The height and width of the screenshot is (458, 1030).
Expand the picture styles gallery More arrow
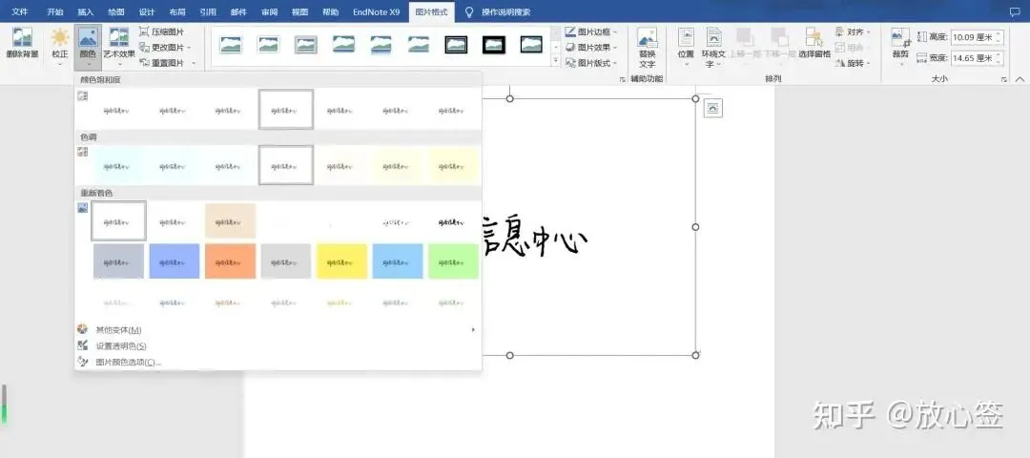coord(555,62)
